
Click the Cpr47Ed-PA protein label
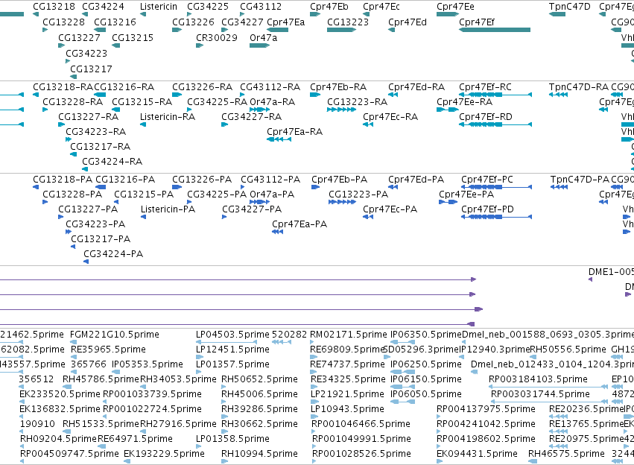[x=416, y=180]
